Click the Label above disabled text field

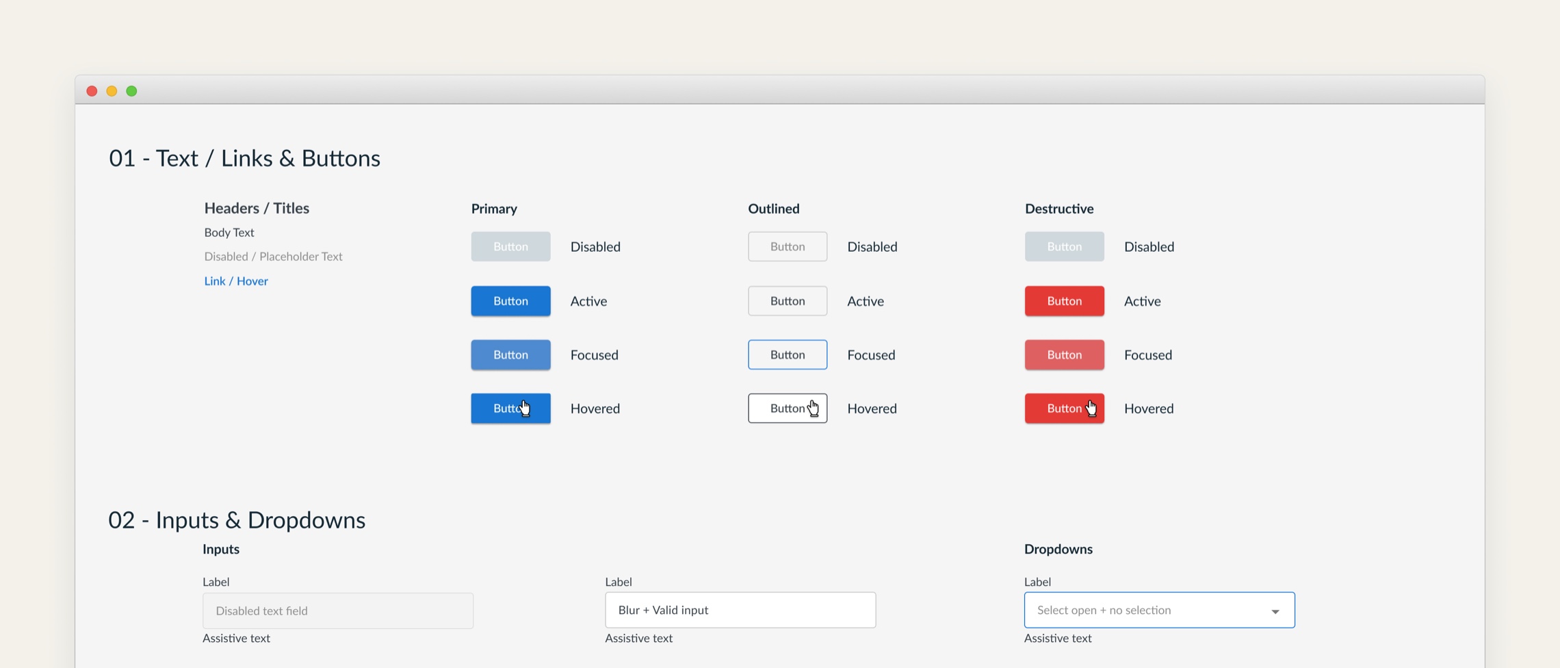coord(216,582)
